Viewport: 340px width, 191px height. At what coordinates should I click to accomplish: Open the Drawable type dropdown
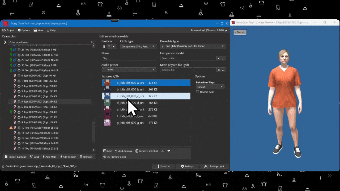pyautogui.click(x=193, y=46)
